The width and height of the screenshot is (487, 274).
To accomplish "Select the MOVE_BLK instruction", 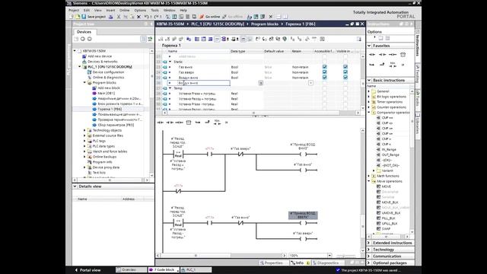I will [387, 202].
